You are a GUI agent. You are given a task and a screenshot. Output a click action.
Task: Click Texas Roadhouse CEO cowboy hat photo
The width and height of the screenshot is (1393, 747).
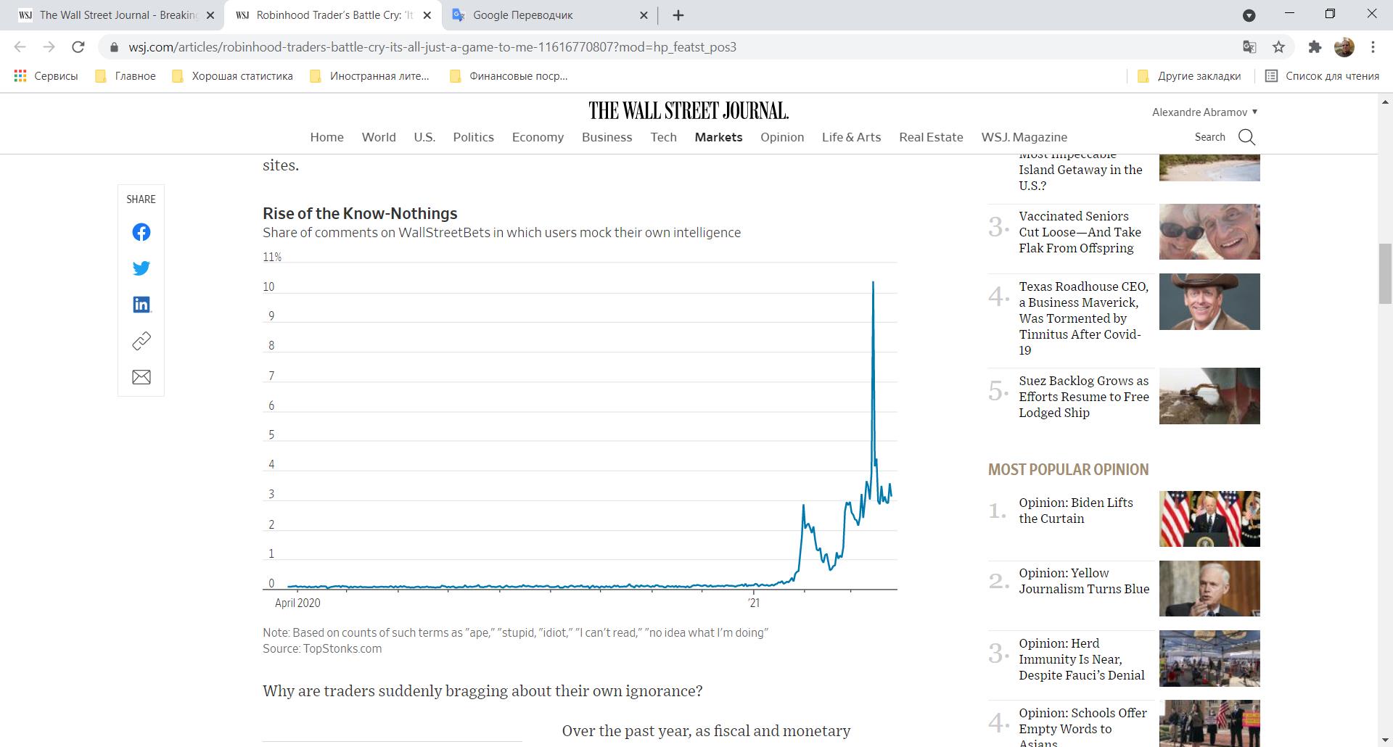[x=1209, y=302]
